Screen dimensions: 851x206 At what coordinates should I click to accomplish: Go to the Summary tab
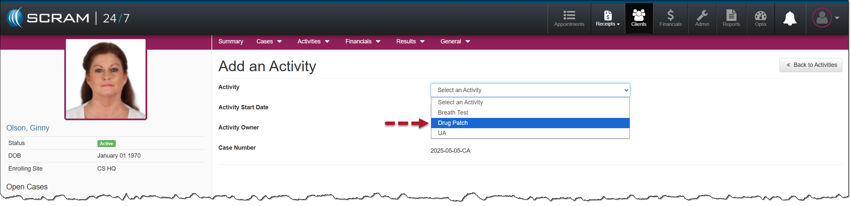coord(230,41)
